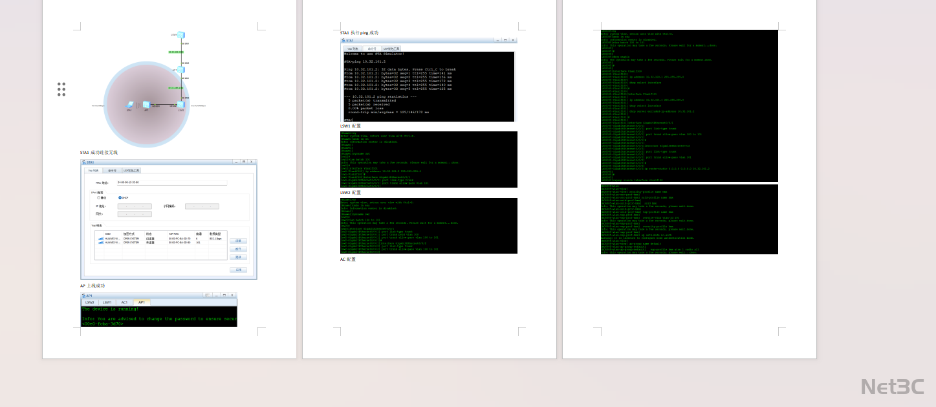Screen dimensions: 936x407
Task: Click the MAC address input field
Action: [172, 183]
